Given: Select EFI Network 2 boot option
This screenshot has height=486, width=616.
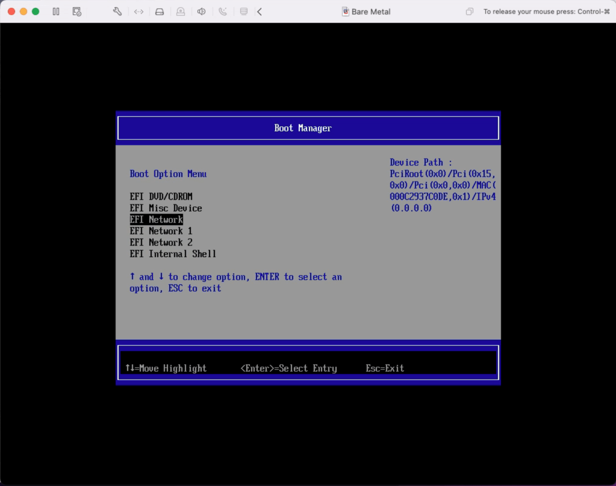Looking at the screenshot, I should pyautogui.click(x=161, y=243).
